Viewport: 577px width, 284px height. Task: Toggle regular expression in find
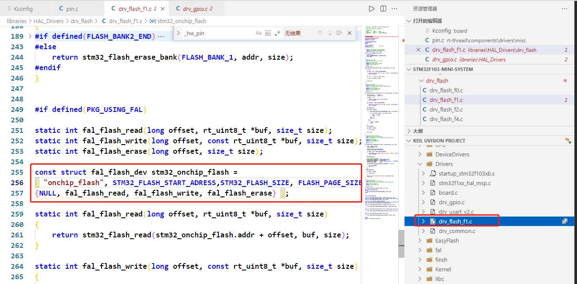pos(278,33)
